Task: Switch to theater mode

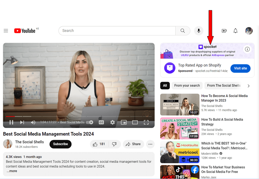Action: click(135, 122)
